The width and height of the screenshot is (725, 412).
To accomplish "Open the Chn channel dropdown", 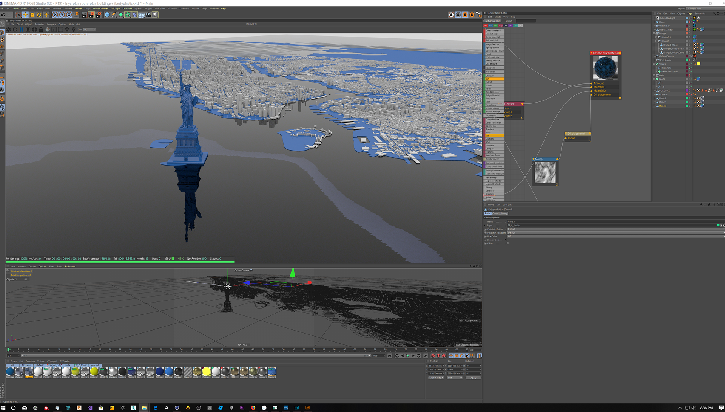I will tap(89, 29).
